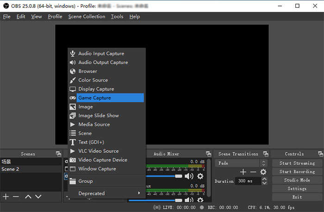Open the Profile menu
This screenshot has width=324, height=212.
pyautogui.click(x=55, y=17)
